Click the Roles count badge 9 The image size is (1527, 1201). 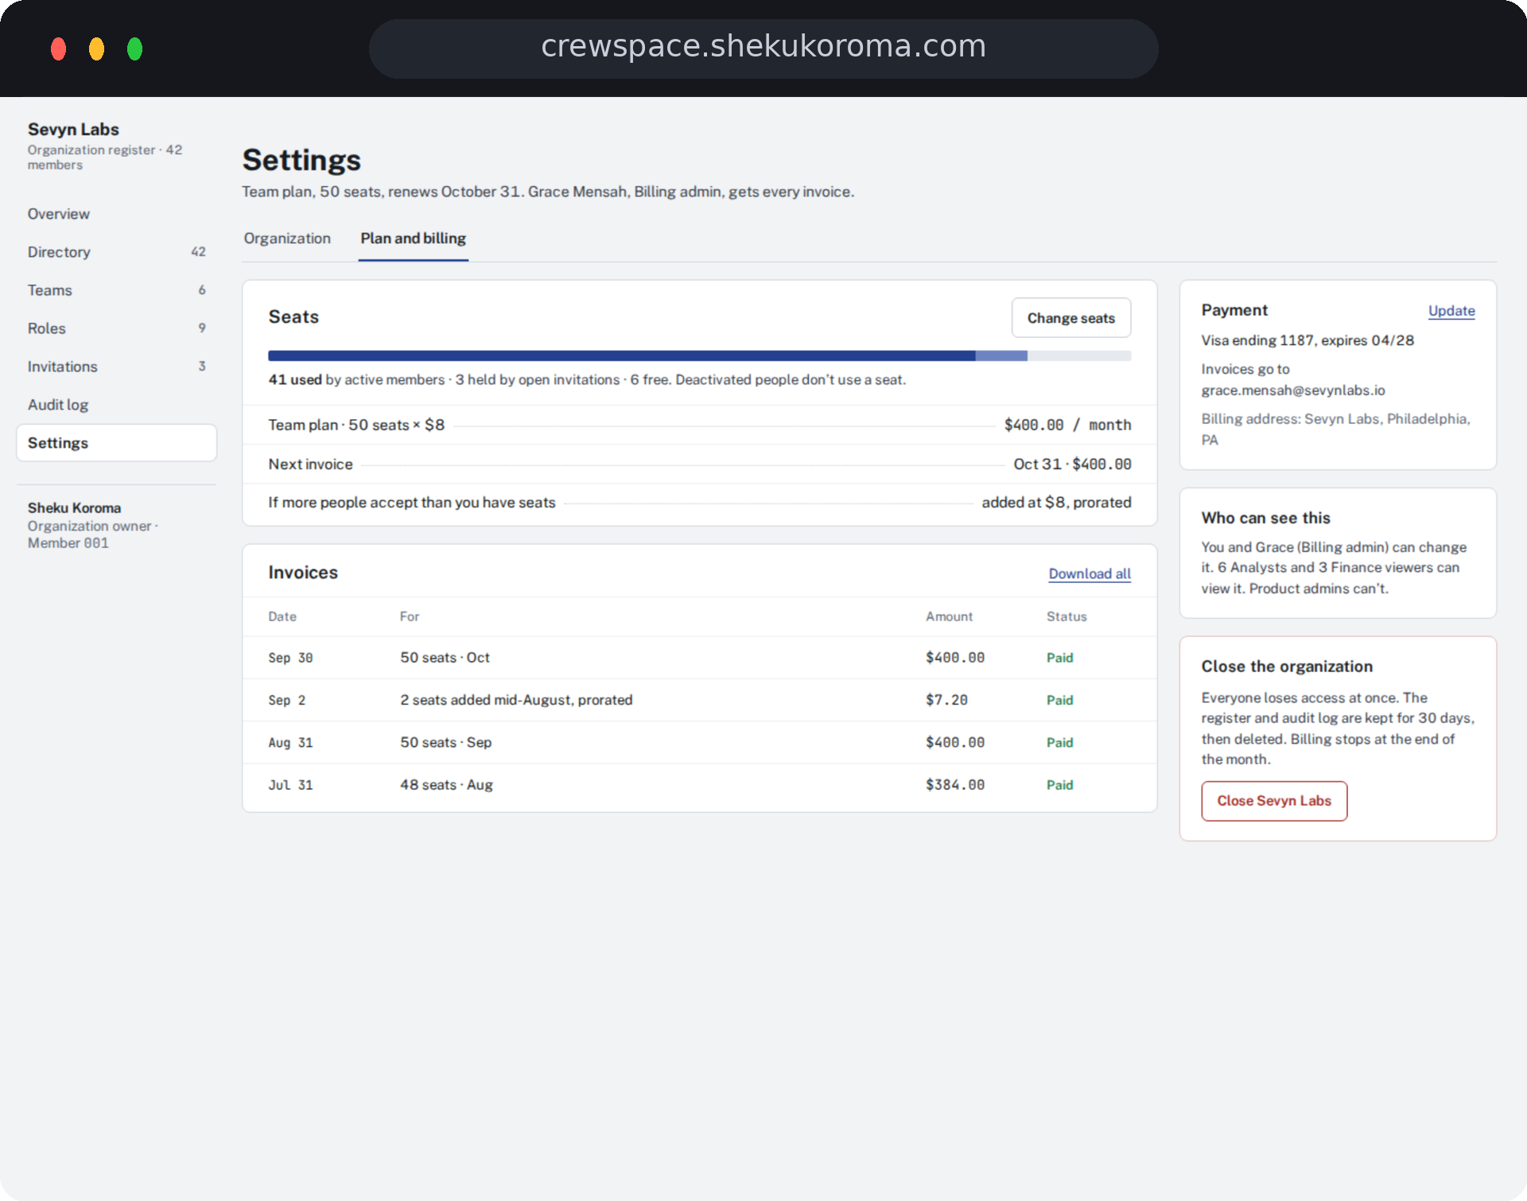pos(202,328)
